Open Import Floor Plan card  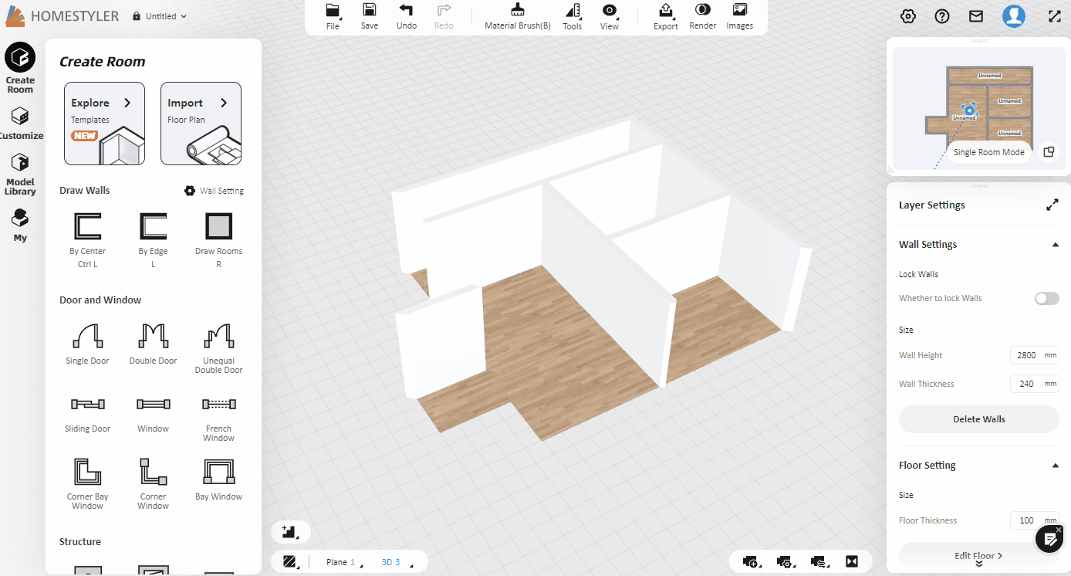click(201, 124)
